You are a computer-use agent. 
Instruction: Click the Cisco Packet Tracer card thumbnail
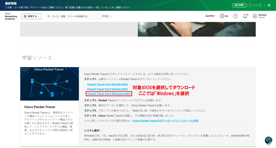coord(50,84)
